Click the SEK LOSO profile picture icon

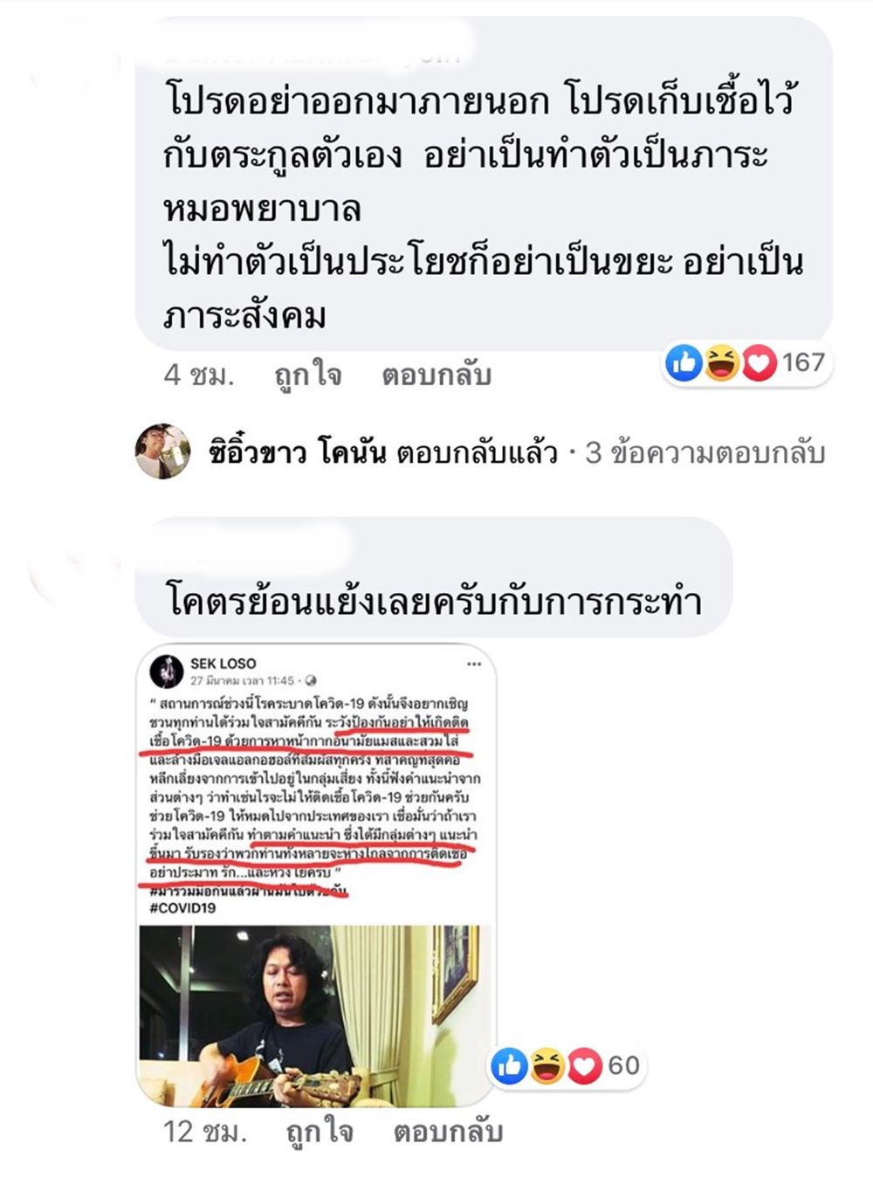166,672
